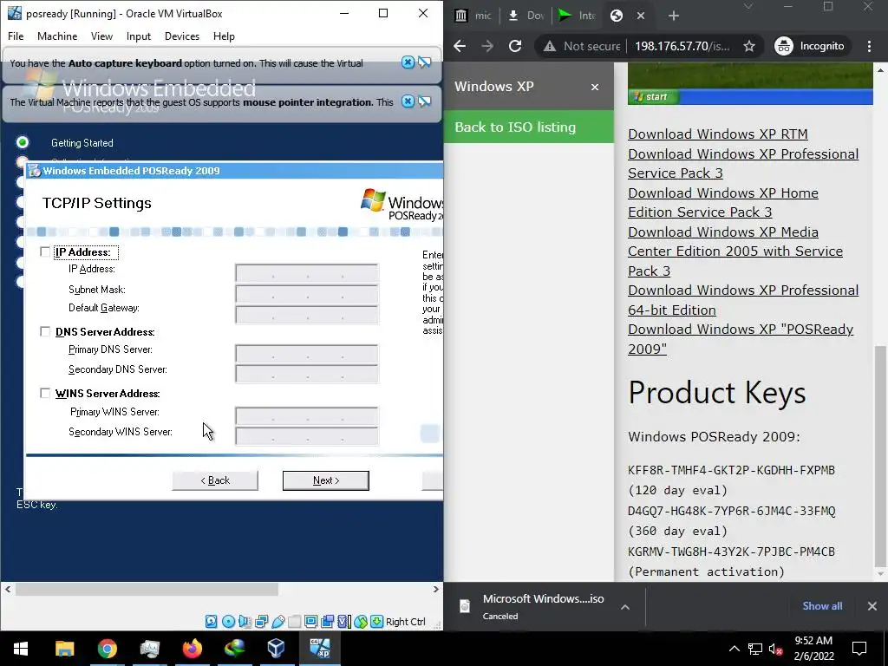Show hidden system tray icons
The width and height of the screenshot is (888, 666).
[x=734, y=649]
